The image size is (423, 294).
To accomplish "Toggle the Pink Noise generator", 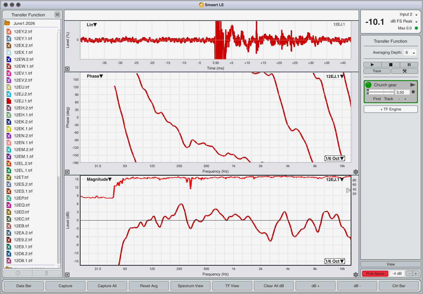I will tap(375, 273).
